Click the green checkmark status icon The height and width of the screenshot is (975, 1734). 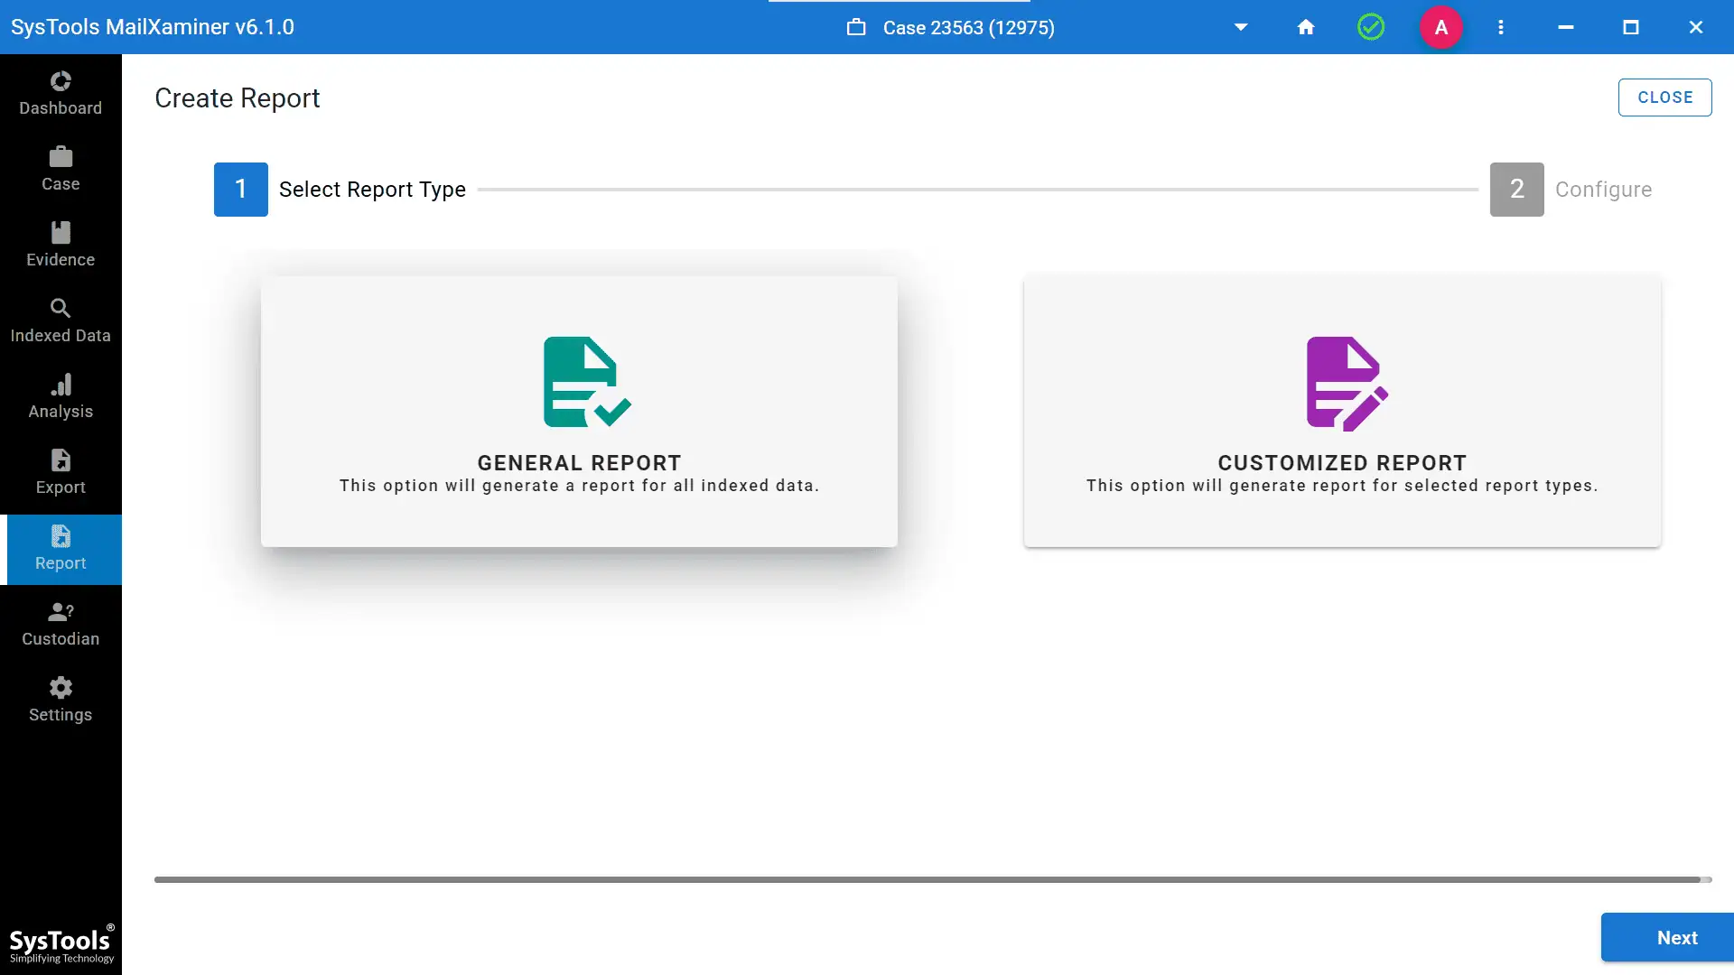tap(1370, 27)
